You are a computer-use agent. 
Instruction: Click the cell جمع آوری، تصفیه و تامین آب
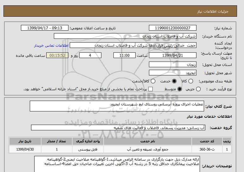tap(148, 149)
